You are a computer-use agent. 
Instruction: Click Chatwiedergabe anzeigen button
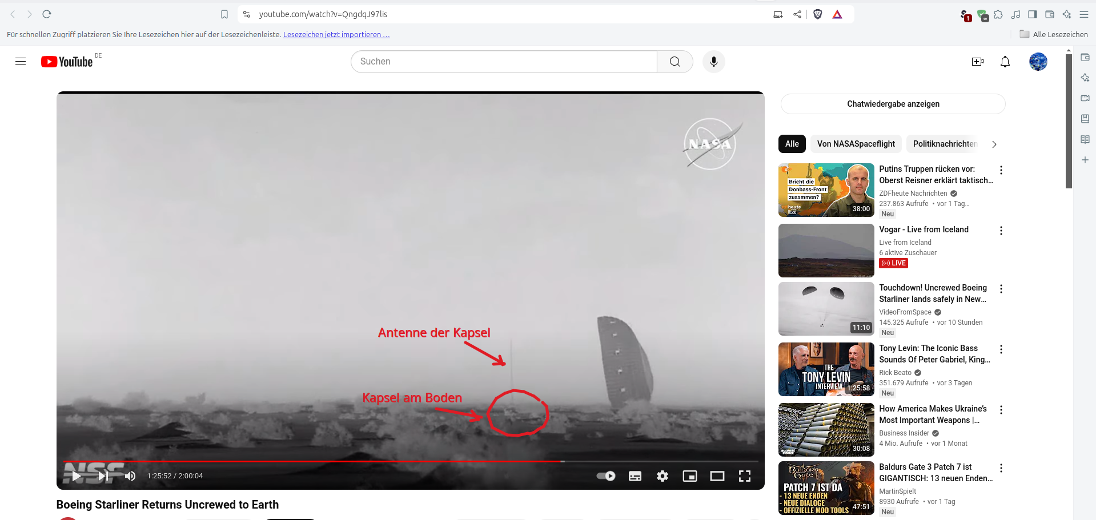(893, 104)
